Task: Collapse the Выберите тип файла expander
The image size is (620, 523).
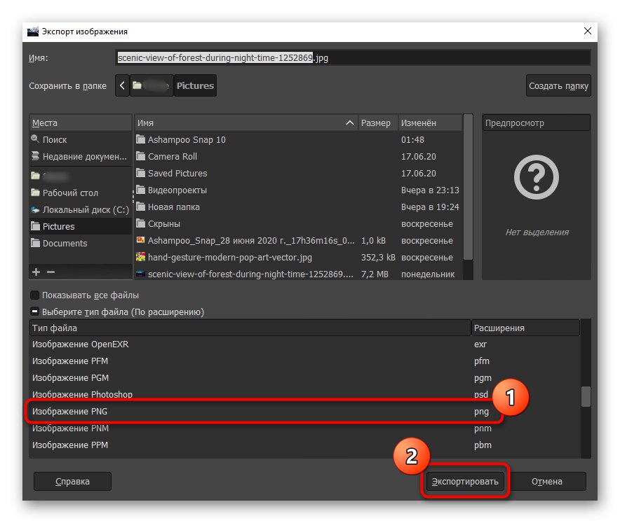Action: click(35, 312)
